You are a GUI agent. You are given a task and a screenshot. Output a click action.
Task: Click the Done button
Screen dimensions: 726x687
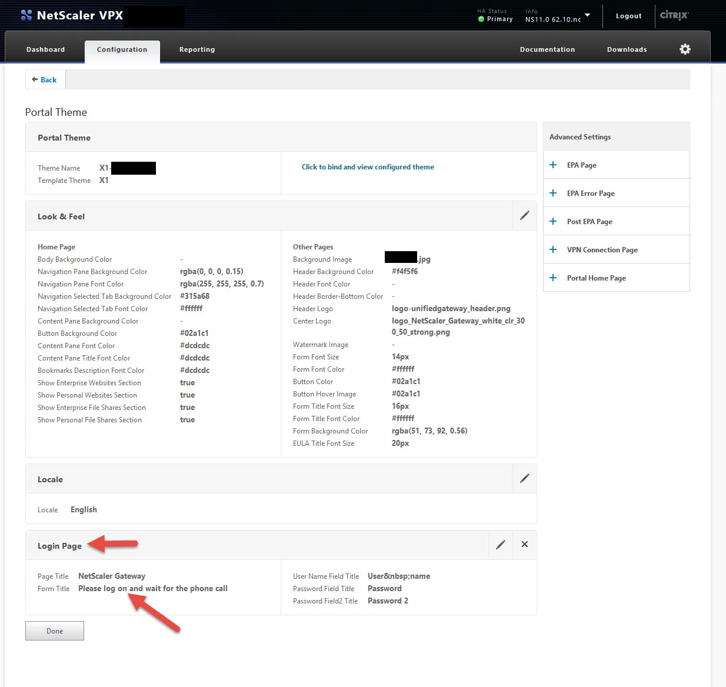pyautogui.click(x=55, y=631)
